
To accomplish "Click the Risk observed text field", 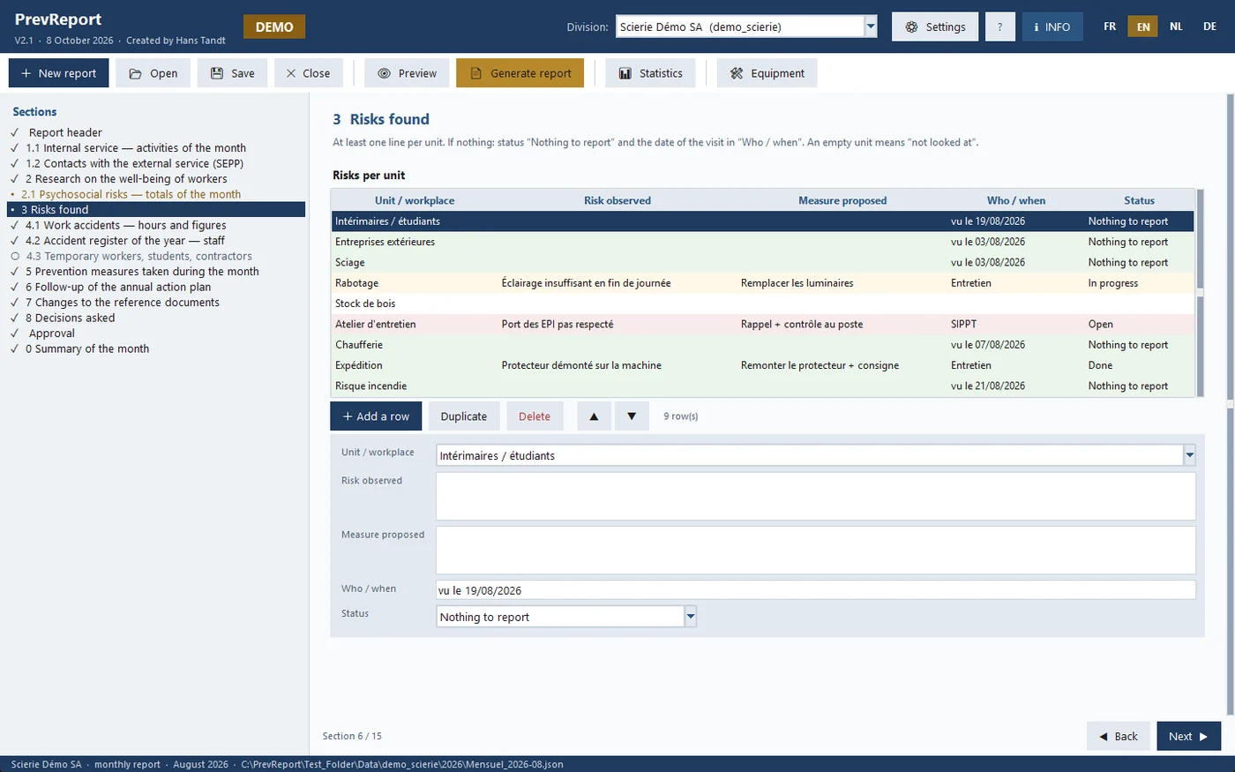I will [x=816, y=496].
